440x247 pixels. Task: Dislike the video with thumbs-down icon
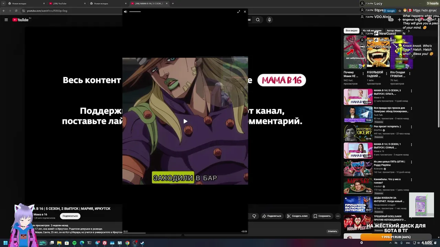[x=254, y=216]
